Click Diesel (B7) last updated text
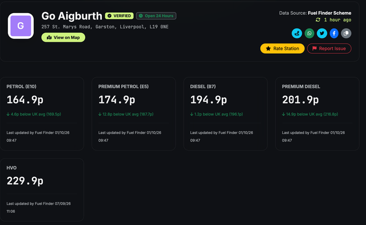 coord(221,136)
